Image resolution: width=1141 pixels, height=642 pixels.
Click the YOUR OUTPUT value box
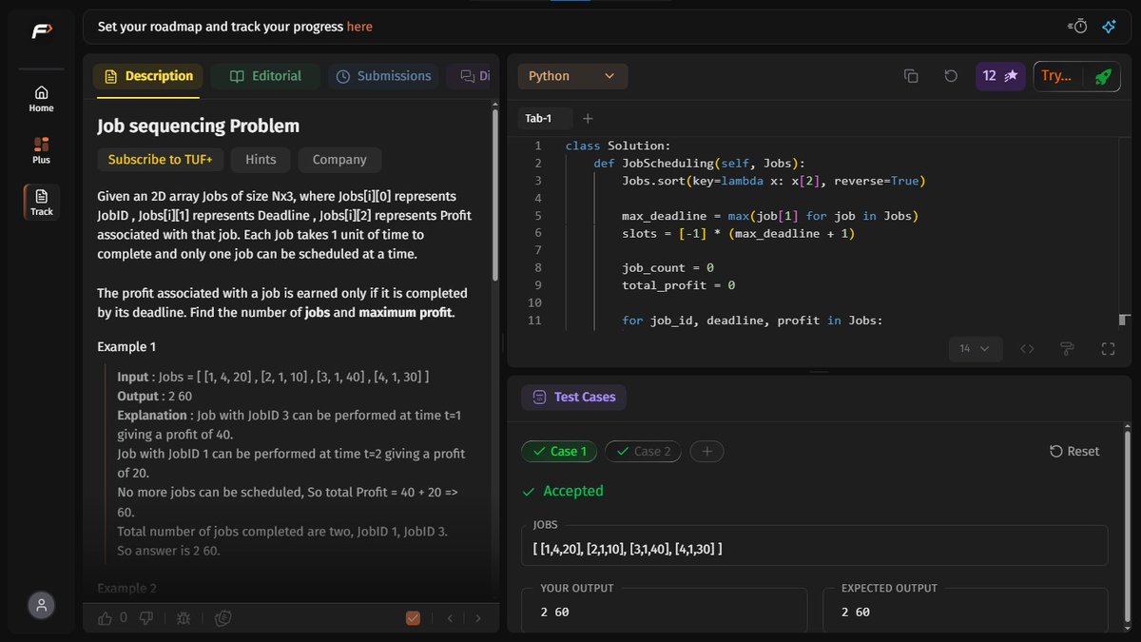(664, 611)
